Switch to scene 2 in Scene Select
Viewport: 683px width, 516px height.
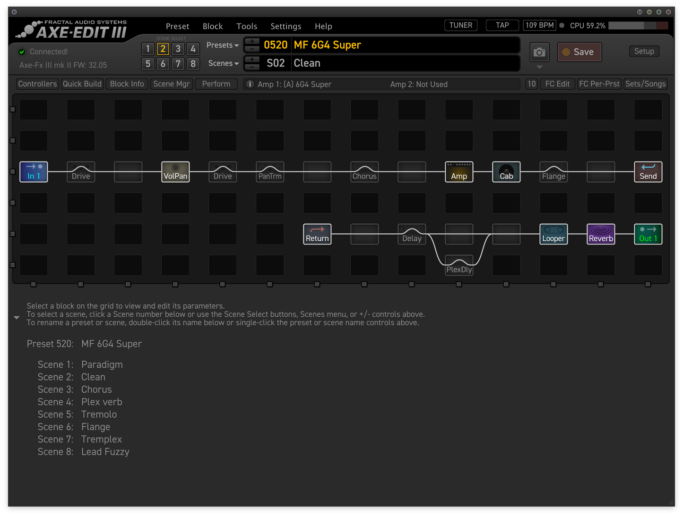163,49
